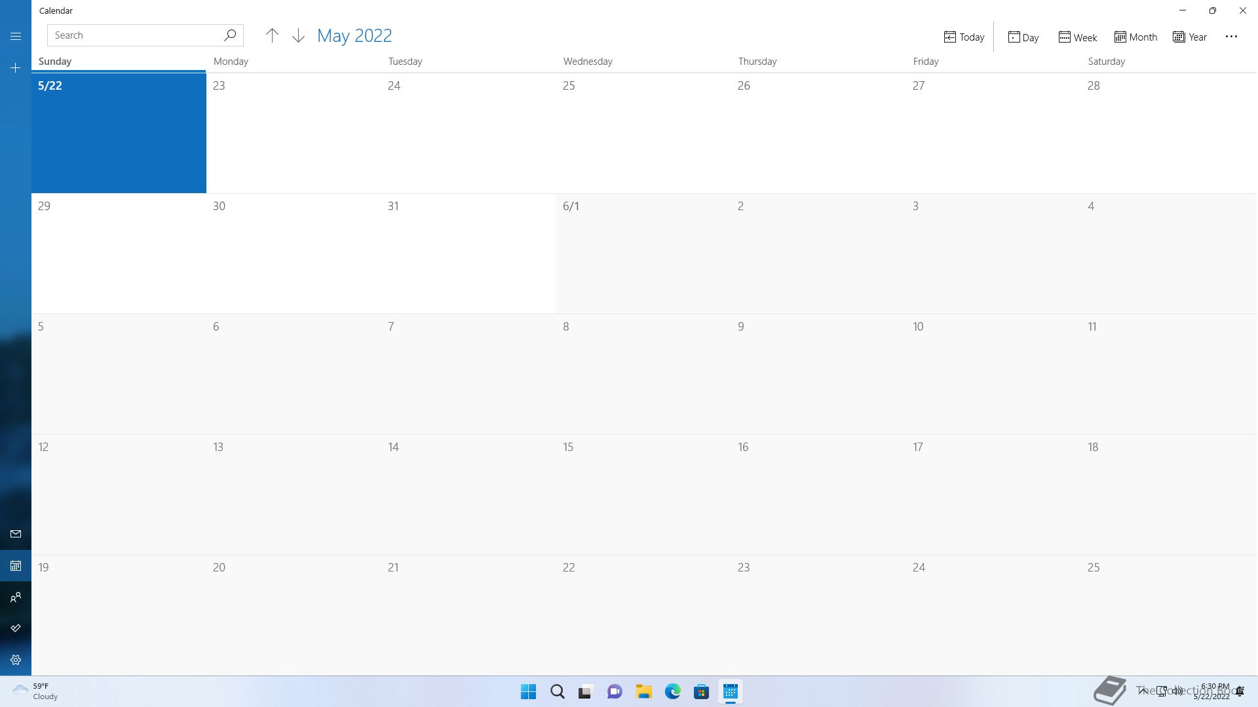Open Teams Chat from taskbar
Screen dimensions: 1258x707
(615, 692)
